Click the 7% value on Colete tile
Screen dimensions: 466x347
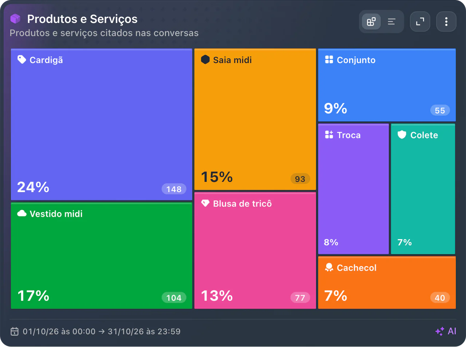pos(404,242)
